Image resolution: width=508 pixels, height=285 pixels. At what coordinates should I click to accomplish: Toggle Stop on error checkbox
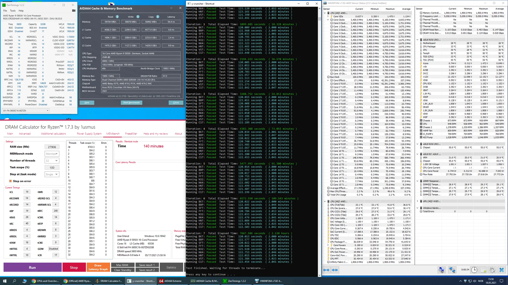click(11, 181)
